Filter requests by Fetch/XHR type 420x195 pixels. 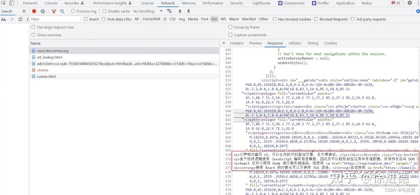(151, 19)
